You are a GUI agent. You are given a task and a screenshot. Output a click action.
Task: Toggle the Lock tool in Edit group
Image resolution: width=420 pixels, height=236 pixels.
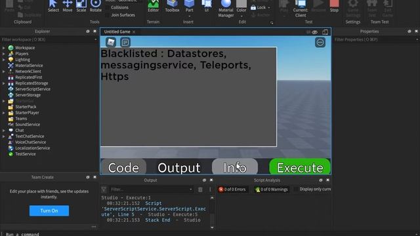pyautogui.click(x=260, y=7)
